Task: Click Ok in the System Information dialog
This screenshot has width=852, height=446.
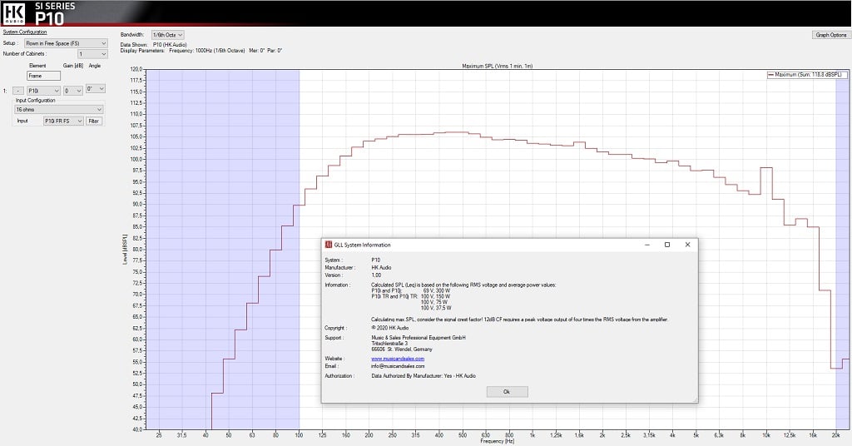Action: 507,392
